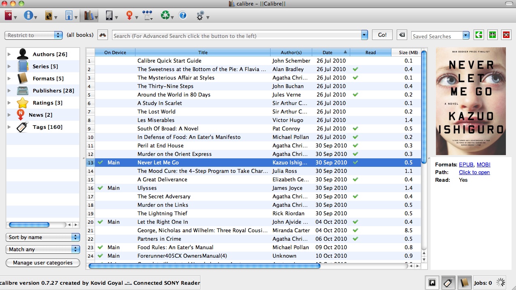This screenshot has width=516, height=290.
Task: Open the Sort by name dropdown
Action: [x=43, y=237]
